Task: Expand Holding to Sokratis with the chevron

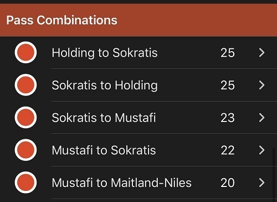Action: click(x=262, y=53)
